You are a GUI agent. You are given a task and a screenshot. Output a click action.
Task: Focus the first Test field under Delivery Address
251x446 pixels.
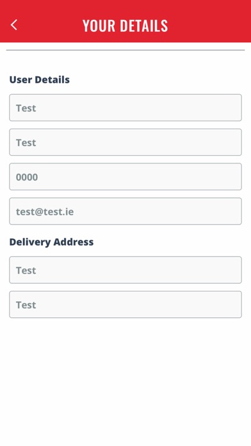[125, 270]
